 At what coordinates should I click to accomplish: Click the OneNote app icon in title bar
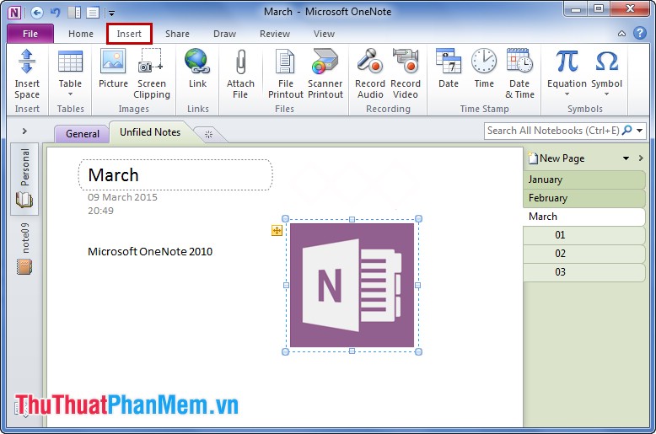tap(14, 13)
